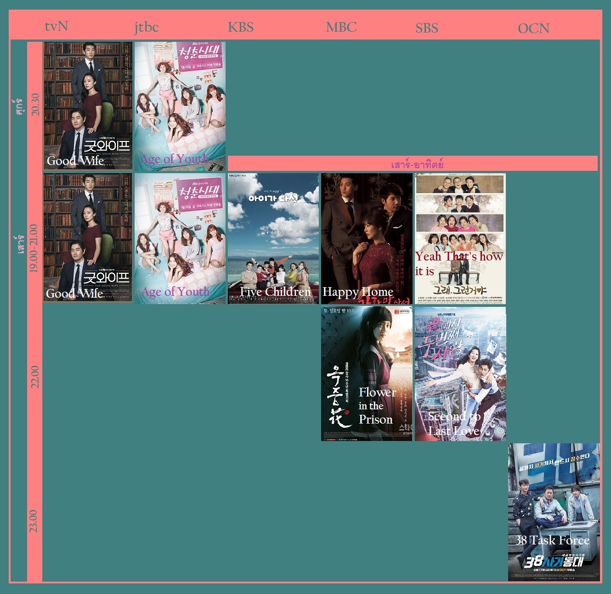Screen dimensions: 611x594
Task: Select the Five Children poster
Action: point(273,238)
